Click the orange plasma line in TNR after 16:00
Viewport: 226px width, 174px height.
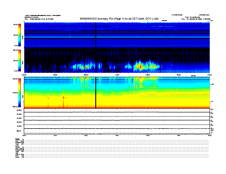pyautogui.click(x=174, y=94)
